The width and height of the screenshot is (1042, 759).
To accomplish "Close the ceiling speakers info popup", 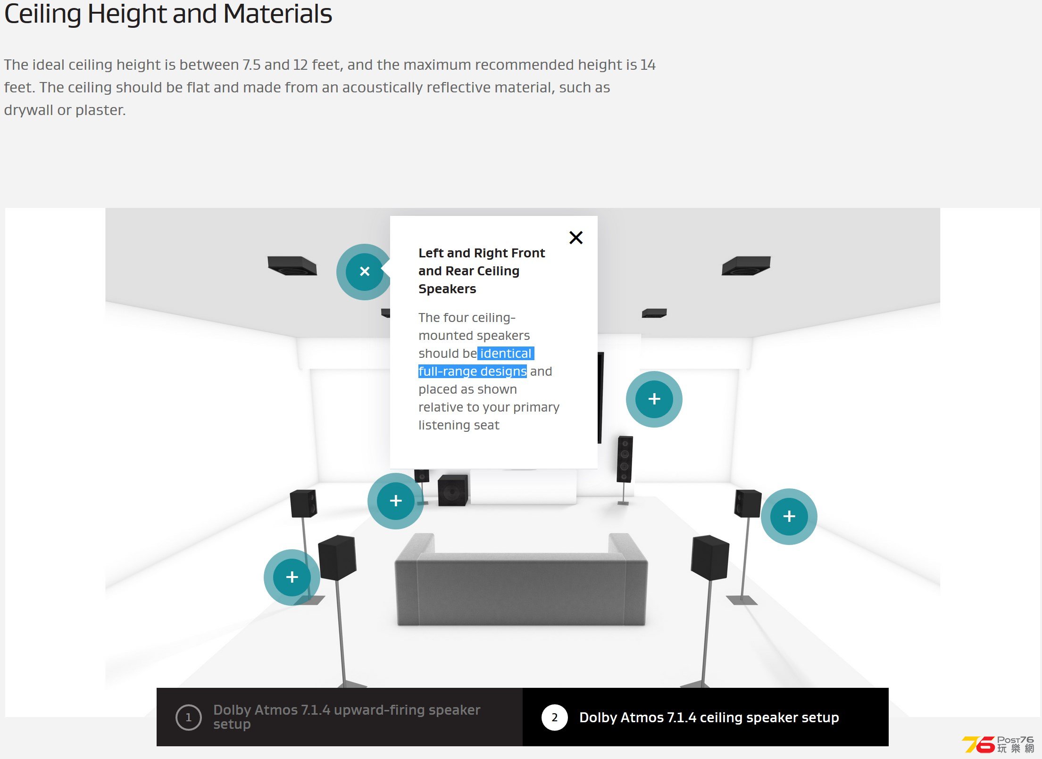I will point(575,237).
